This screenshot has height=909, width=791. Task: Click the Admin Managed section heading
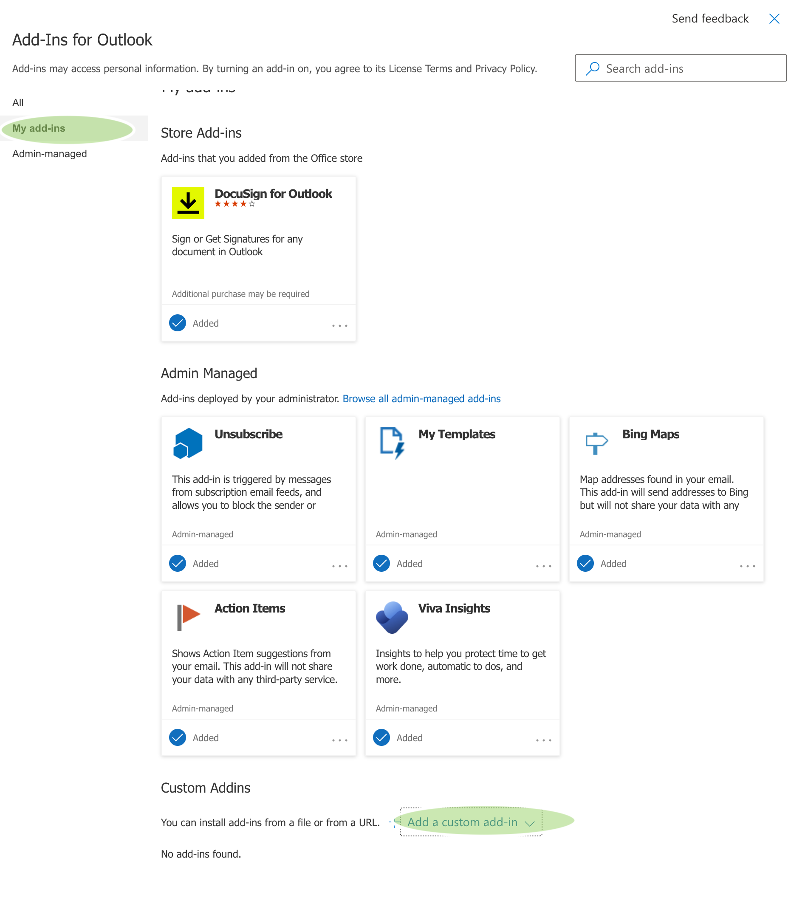click(209, 373)
